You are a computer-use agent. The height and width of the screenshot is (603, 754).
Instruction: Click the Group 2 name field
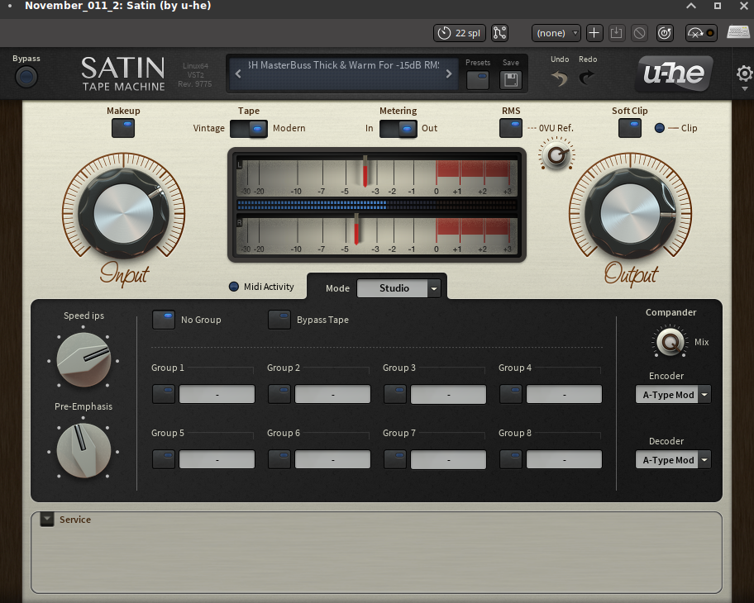(332, 394)
